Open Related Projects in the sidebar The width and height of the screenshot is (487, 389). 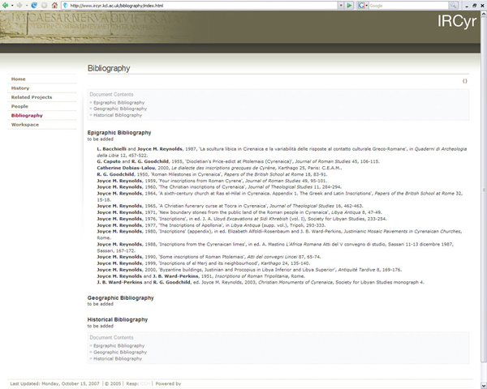[32, 97]
